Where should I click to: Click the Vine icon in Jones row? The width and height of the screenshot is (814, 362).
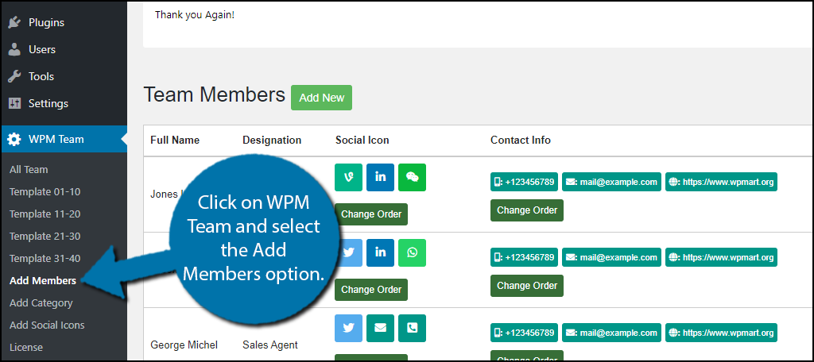pyautogui.click(x=348, y=177)
